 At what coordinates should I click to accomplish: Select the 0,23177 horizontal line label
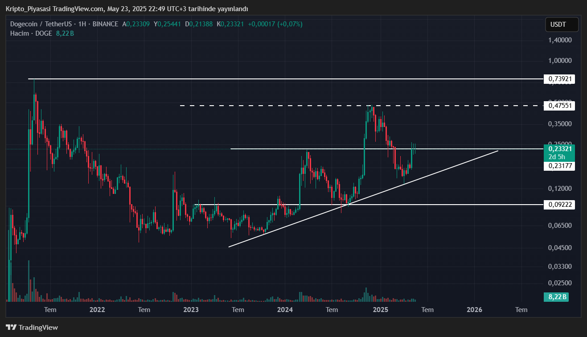click(559, 166)
